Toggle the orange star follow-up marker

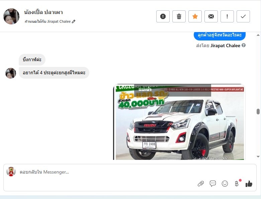click(195, 16)
